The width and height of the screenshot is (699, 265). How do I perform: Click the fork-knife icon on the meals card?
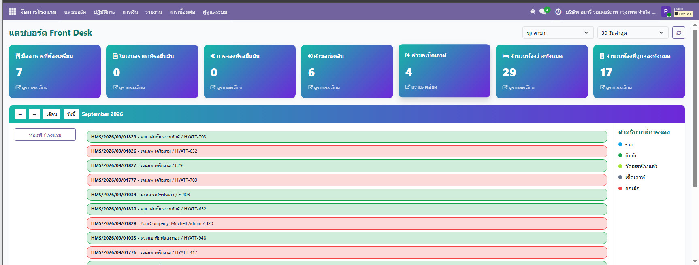pyautogui.click(x=18, y=56)
